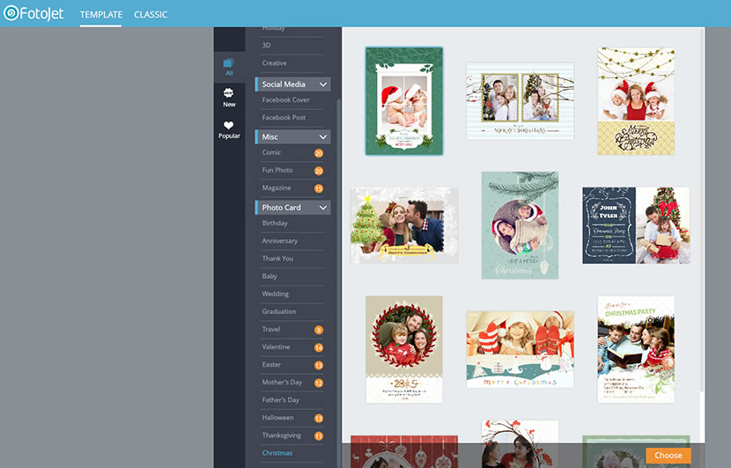Pick the green baby Santa hats template
This screenshot has width=731, height=468.
[x=404, y=101]
